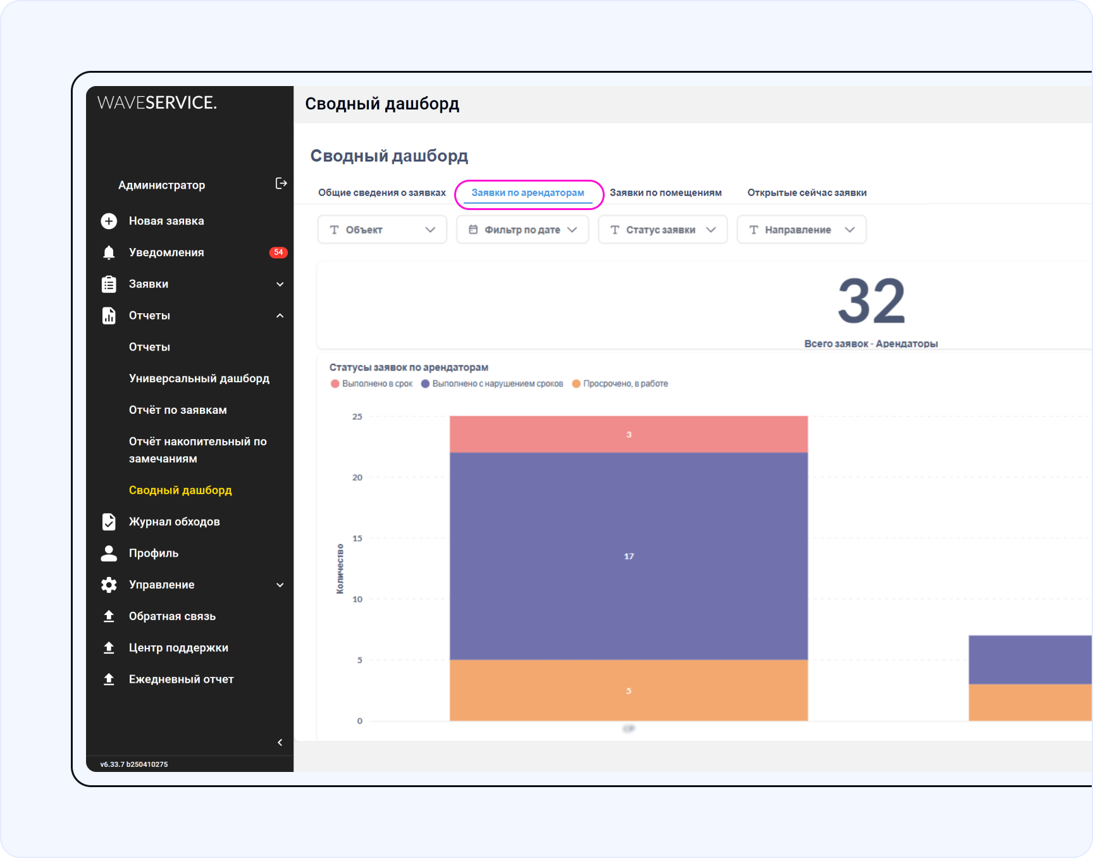Click the Управление gear icon

(x=109, y=585)
